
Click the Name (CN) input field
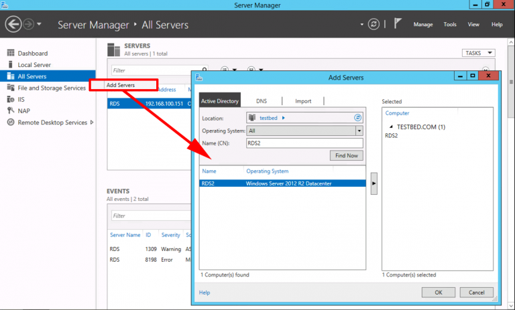tap(304, 143)
